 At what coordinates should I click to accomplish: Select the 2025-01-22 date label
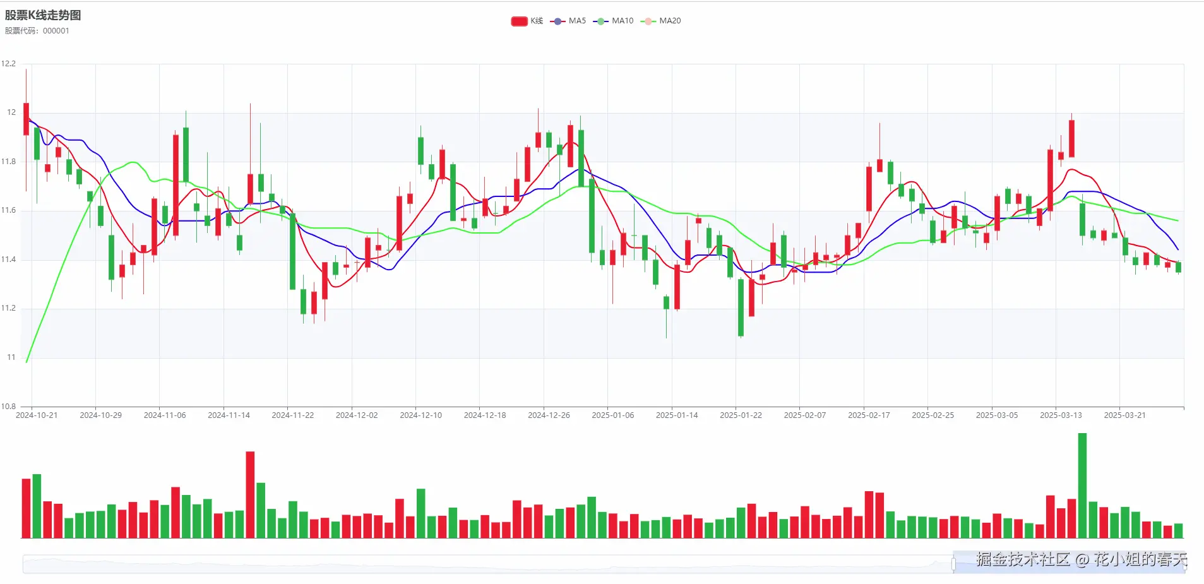(741, 415)
